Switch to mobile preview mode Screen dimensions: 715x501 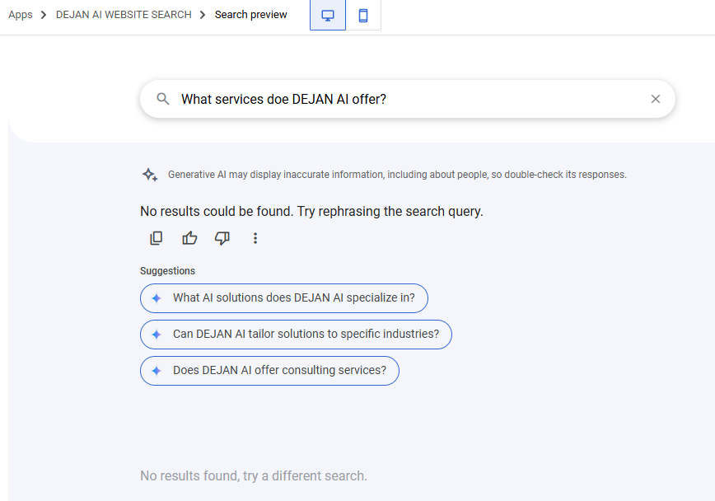pos(363,16)
